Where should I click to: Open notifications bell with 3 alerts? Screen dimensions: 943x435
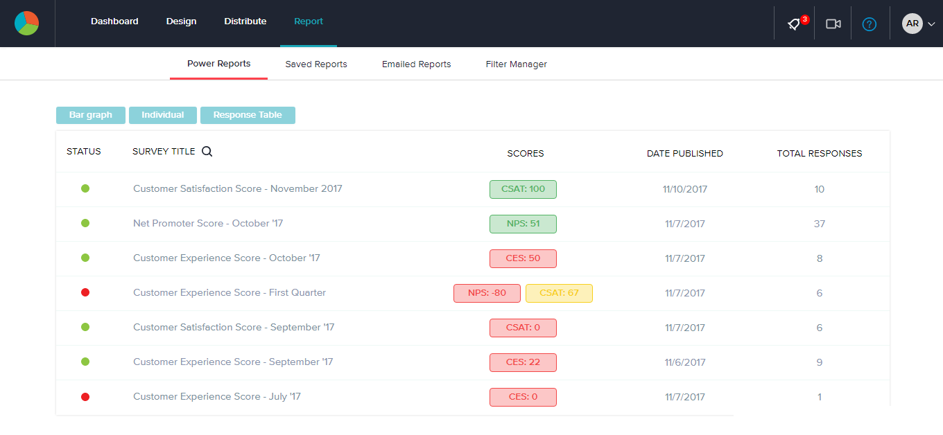[x=794, y=24]
